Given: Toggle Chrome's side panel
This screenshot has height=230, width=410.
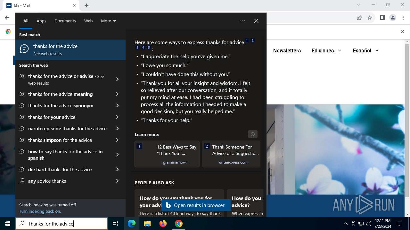Looking at the screenshot, I should pos(382,18).
